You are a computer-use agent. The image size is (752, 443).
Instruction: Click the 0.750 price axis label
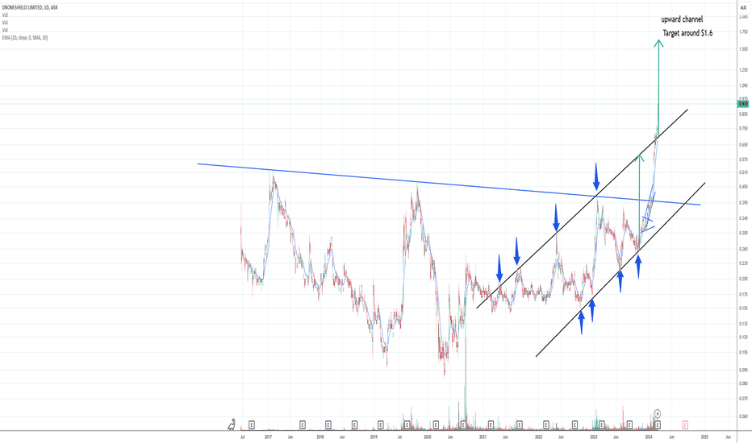click(743, 128)
